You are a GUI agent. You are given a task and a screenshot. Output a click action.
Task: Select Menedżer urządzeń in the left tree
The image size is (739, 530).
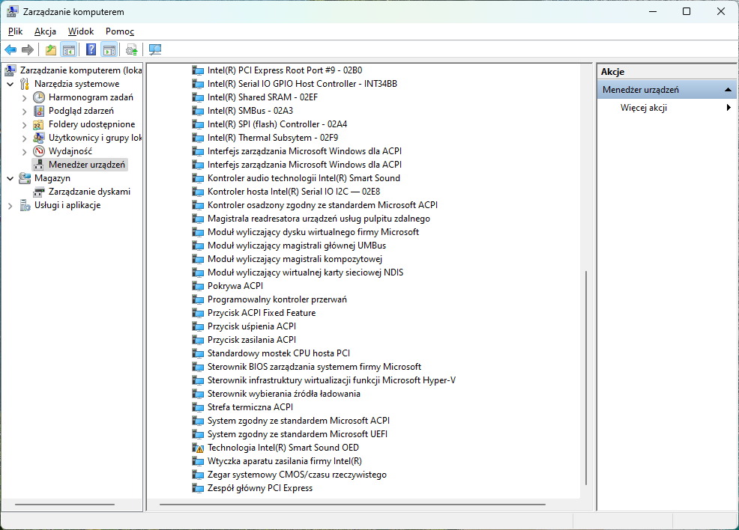(87, 165)
